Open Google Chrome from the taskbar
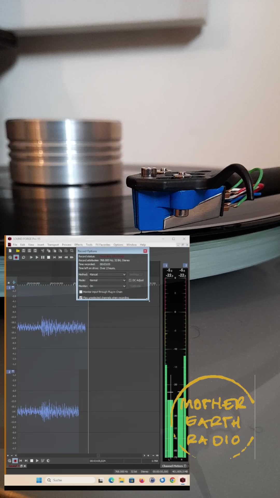Viewport: 280px width, 498px height. [x=172, y=480]
